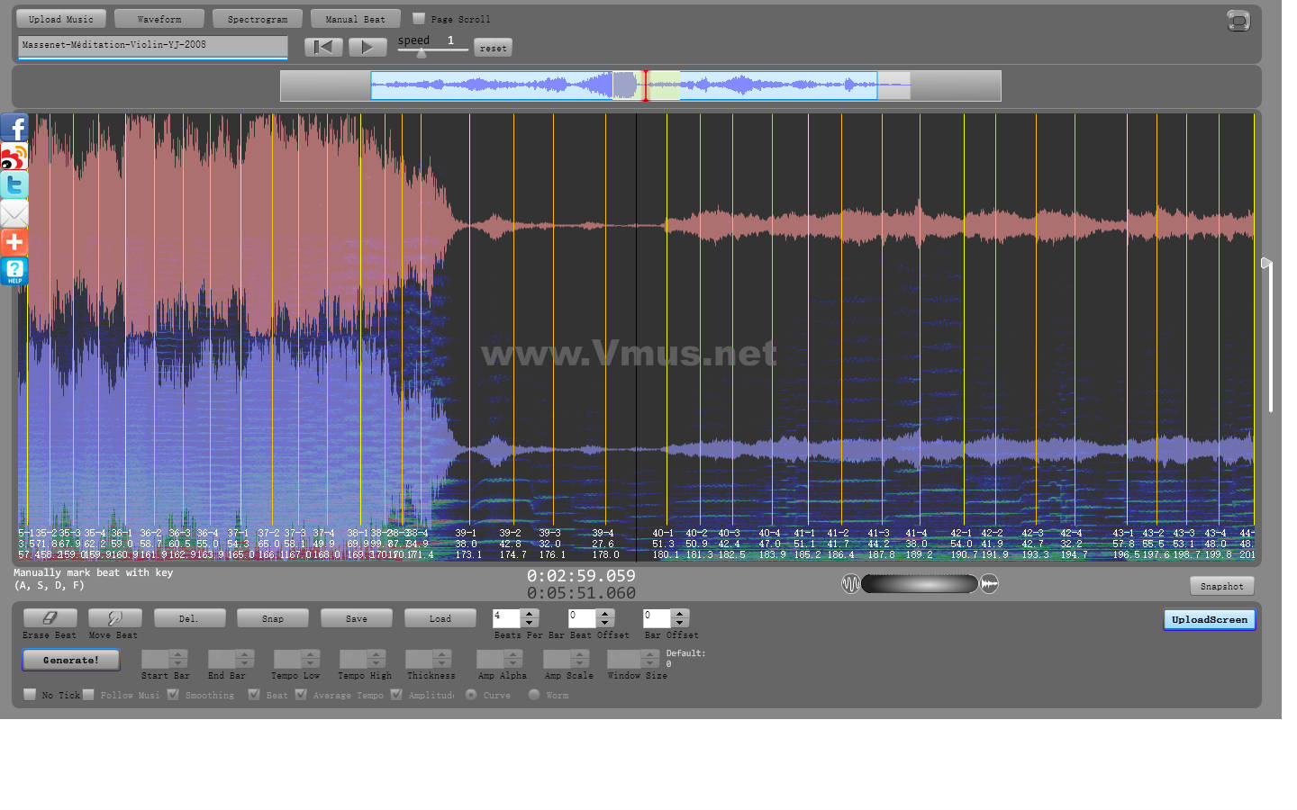This screenshot has height=810, width=1297.
Task: Increase Bar Offset with up arrow
Action: (680, 614)
